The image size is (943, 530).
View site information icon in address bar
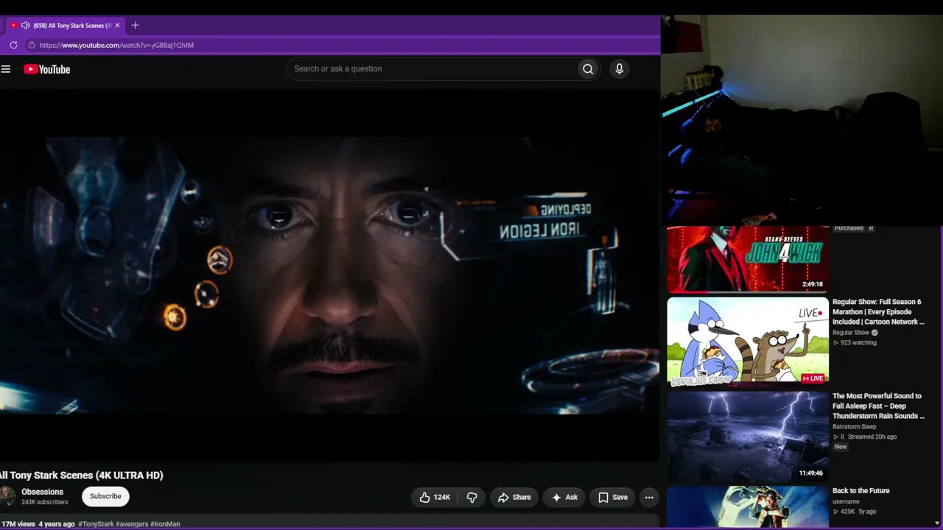click(31, 45)
